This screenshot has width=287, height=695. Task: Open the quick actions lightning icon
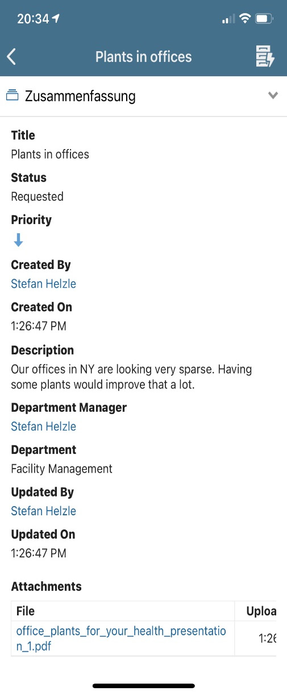tap(265, 56)
